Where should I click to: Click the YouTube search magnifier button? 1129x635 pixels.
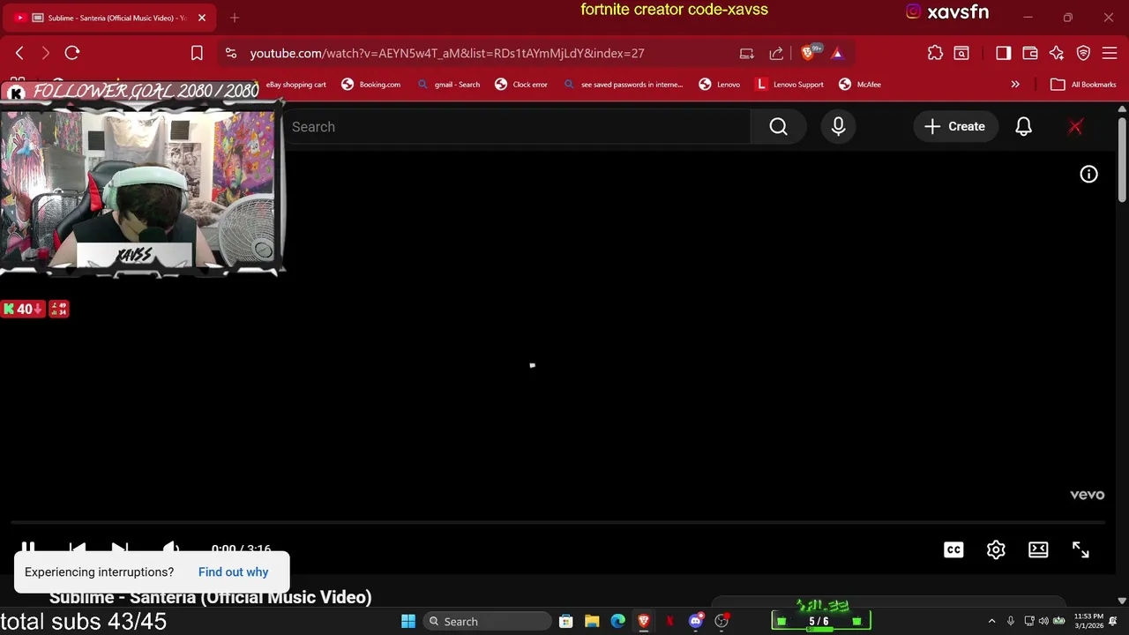click(778, 127)
